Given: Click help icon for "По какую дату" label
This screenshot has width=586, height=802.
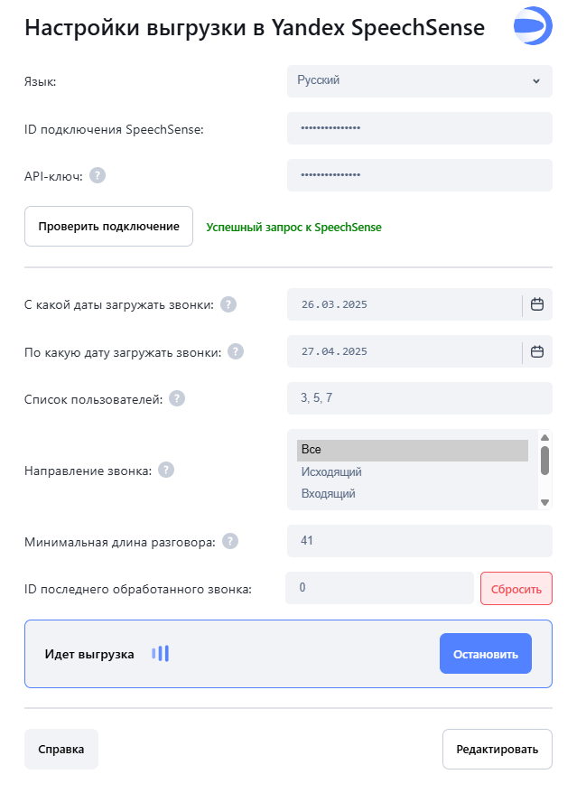Looking at the screenshot, I should [236, 351].
